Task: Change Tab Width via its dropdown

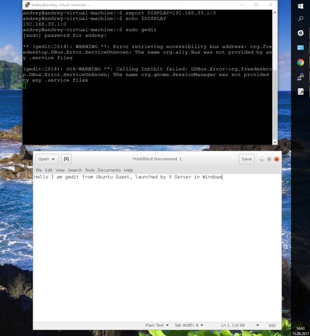Action: [190, 325]
